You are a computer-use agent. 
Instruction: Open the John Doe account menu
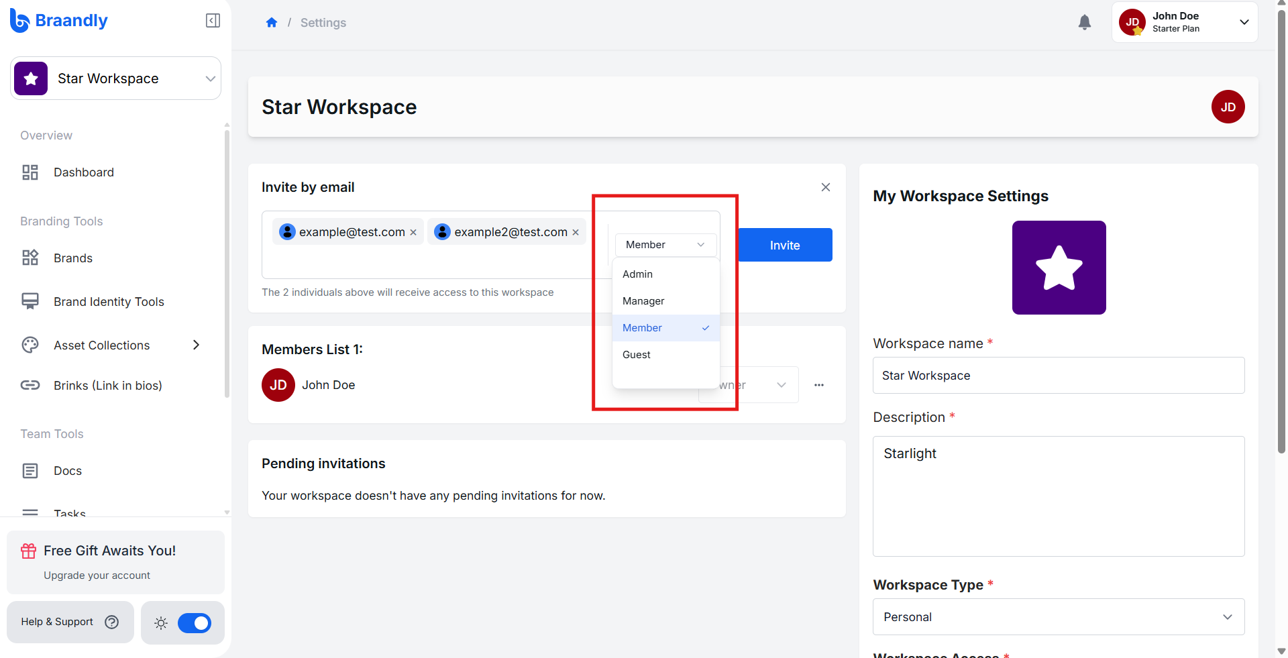(x=1185, y=22)
